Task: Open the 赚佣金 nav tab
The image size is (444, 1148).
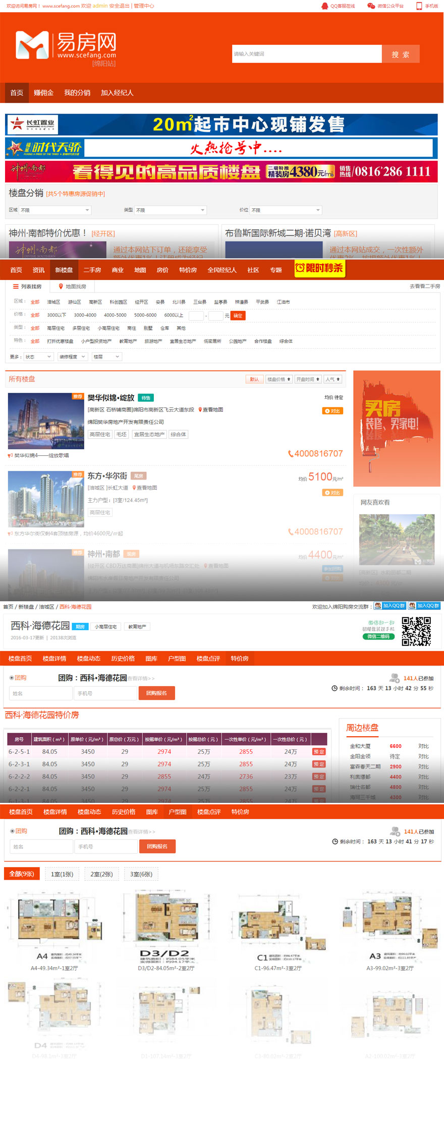Action: 43,93
